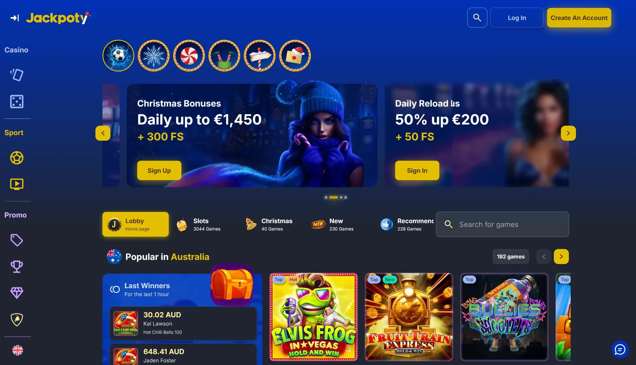Jump to last slide pagination dot

coord(345,198)
